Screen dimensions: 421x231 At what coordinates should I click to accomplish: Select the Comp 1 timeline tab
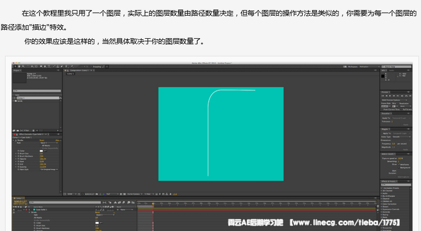tap(19, 198)
